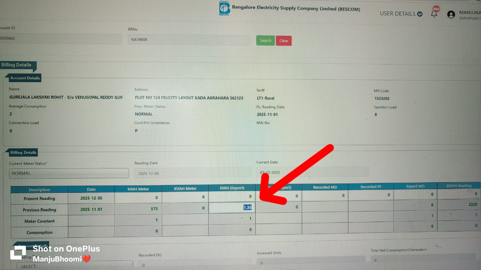
Task: Click Present Reading Export MD cell
Action: click(416, 194)
